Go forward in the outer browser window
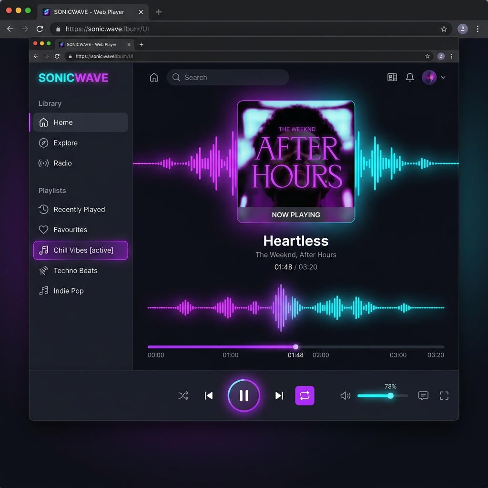Viewport: 488px width, 488px height. [25, 29]
